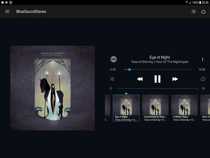Mute volume with low speaker icon
Image resolution: width=210 pixels, height=158 pixels.
point(111,88)
